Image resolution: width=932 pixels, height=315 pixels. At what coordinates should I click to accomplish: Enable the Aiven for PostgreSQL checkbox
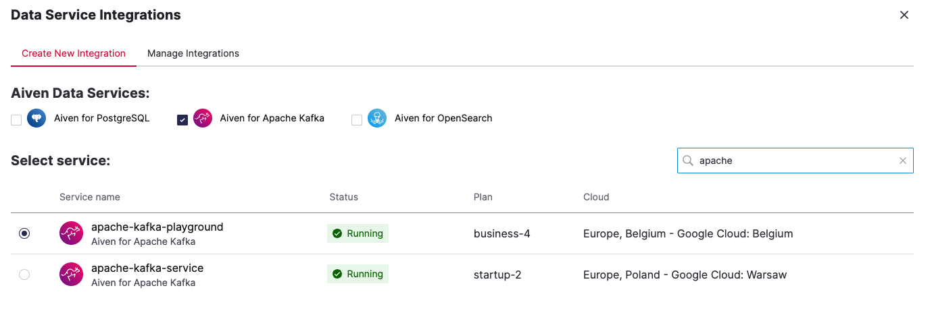pyautogui.click(x=16, y=120)
